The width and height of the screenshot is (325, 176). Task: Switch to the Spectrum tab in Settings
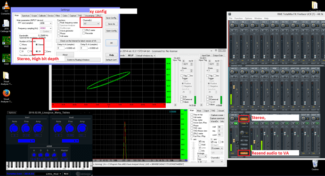pos(25,16)
